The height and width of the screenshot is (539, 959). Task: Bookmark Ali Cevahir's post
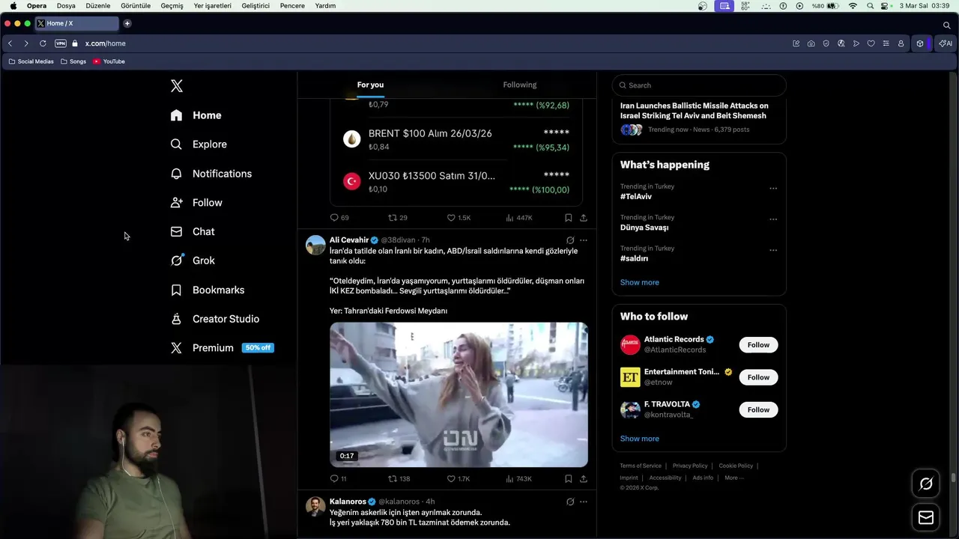pos(569,478)
